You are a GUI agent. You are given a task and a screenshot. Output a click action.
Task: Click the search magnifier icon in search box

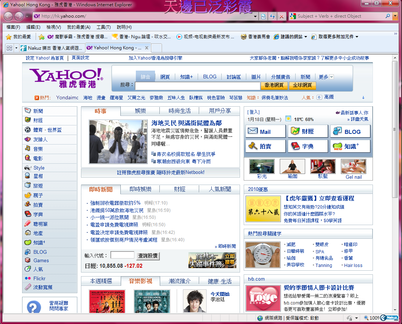point(388,16)
